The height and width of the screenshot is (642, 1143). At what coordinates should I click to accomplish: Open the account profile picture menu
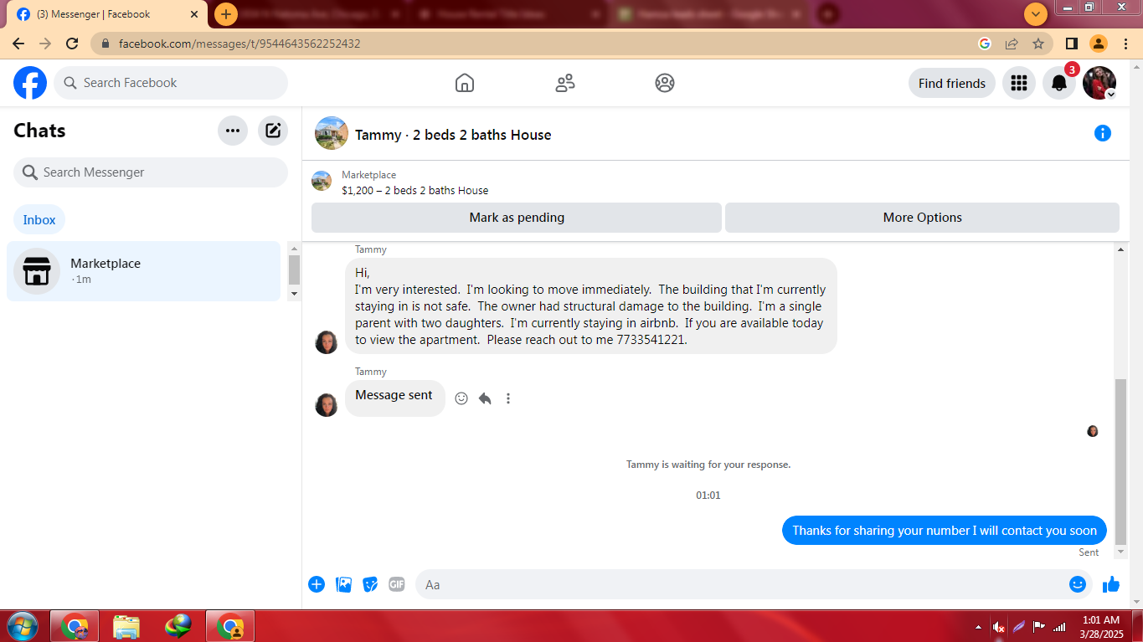(x=1099, y=83)
